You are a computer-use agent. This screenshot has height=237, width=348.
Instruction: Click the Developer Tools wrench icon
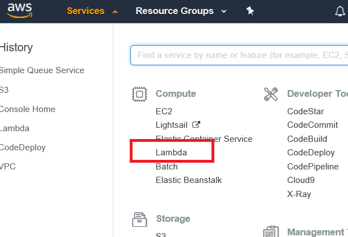(271, 94)
